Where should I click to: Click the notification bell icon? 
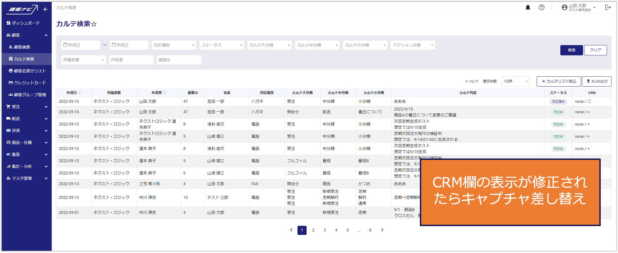pyautogui.click(x=527, y=7)
